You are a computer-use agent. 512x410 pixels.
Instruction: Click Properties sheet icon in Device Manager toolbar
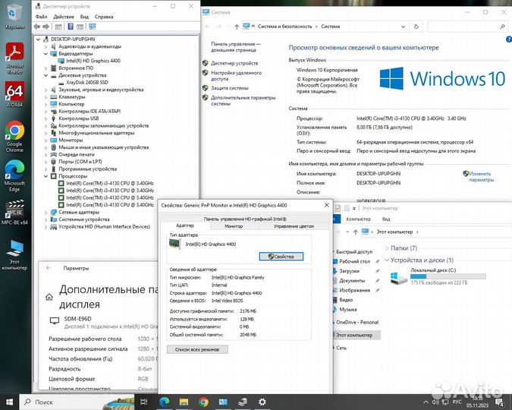58,27
